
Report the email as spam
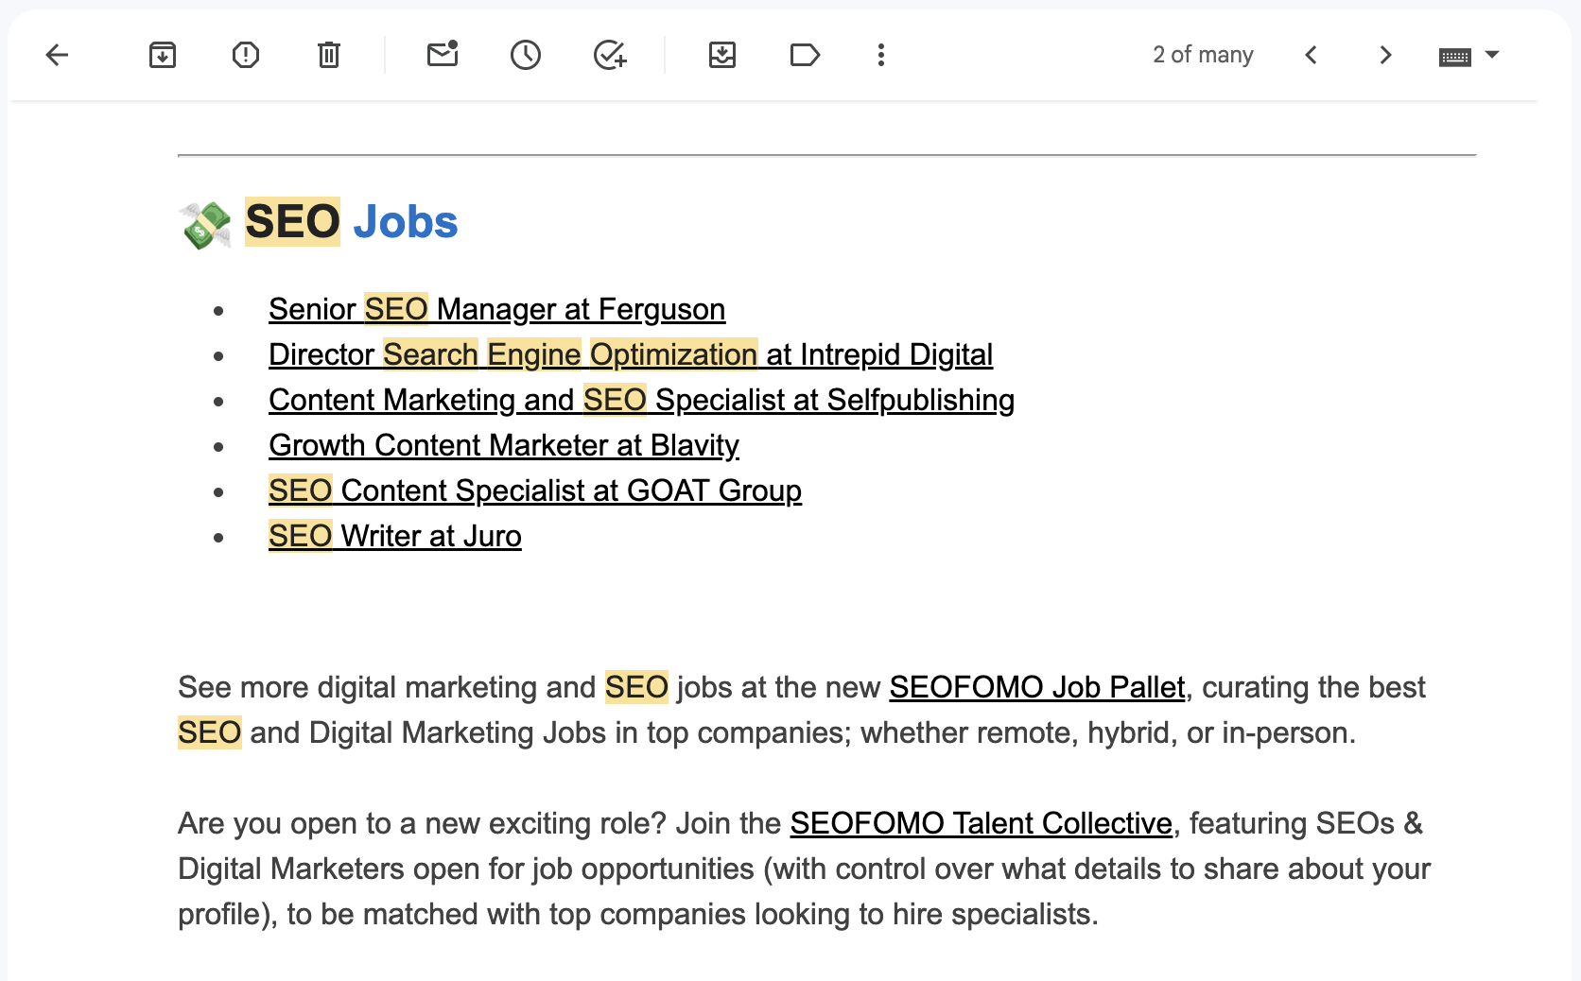click(245, 55)
